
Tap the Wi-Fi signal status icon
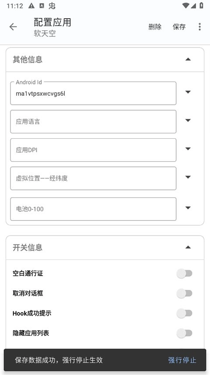pos(185,6)
